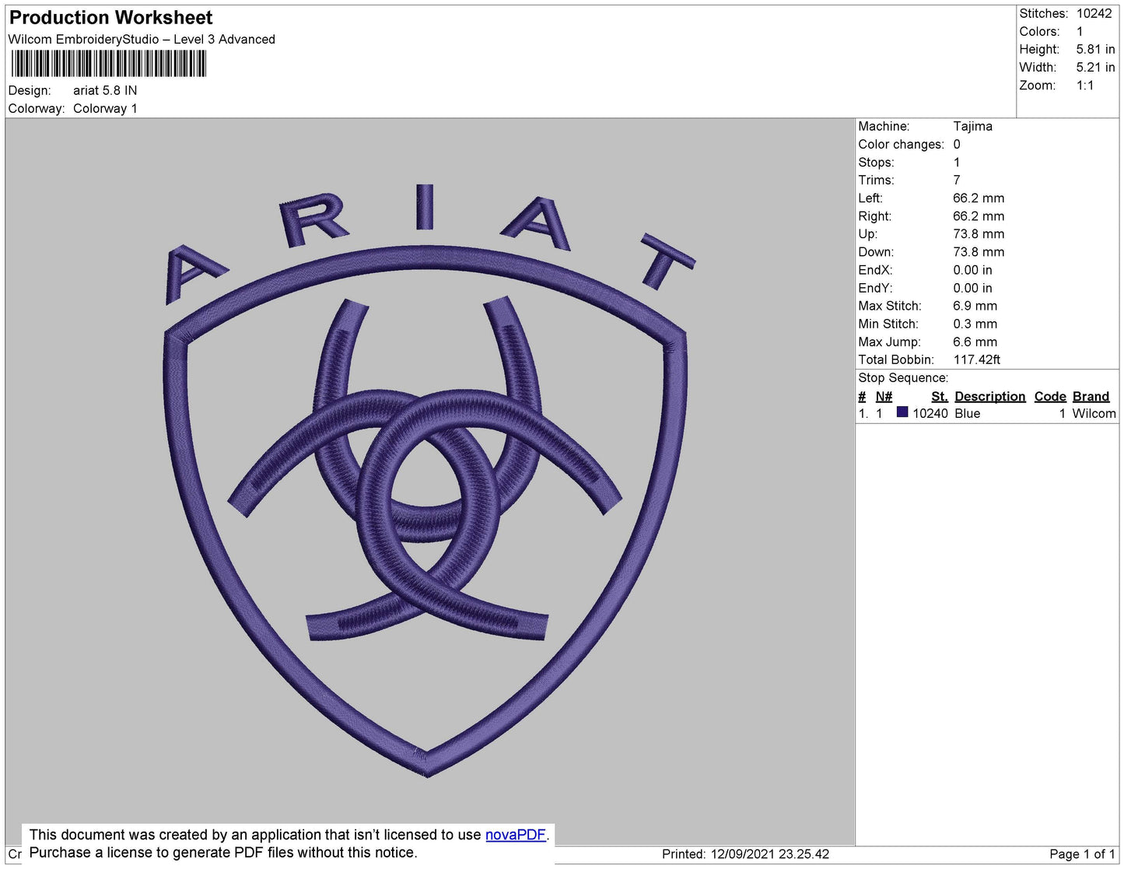Select Left value '66.2 mm'

pyautogui.click(x=979, y=198)
